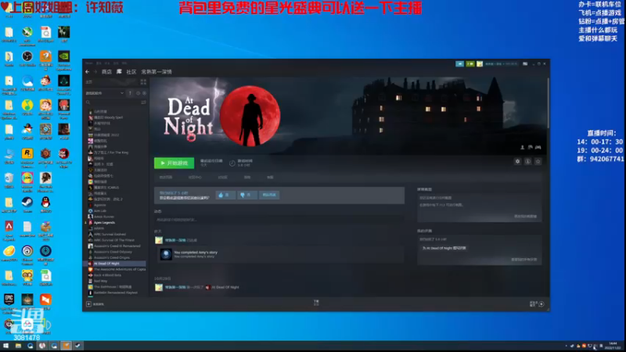The height and width of the screenshot is (352, 626).
Task: Select Apex Legends in game list
Action: 104,223
